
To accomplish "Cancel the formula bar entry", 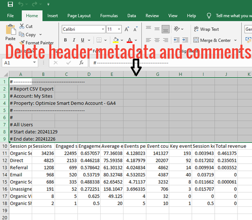I will [55, 62].
